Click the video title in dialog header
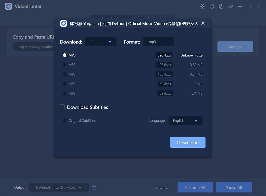The width and height of the screenshot is (266, 196). click(134, 23)
